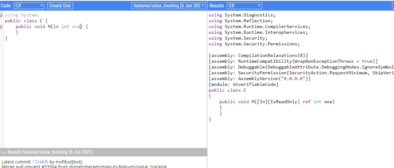
Task: Click 'using System.Reflection;' in results
Action: pyautogui.click(x=241, y=21)
